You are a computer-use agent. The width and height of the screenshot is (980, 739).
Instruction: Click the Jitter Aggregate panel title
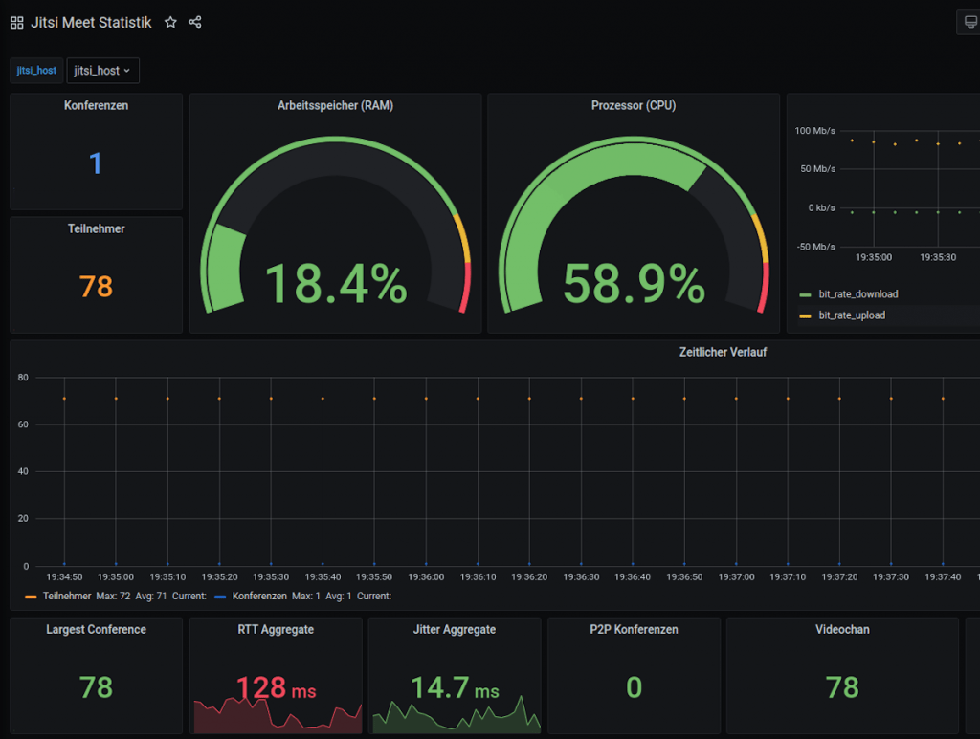[455, 630]
